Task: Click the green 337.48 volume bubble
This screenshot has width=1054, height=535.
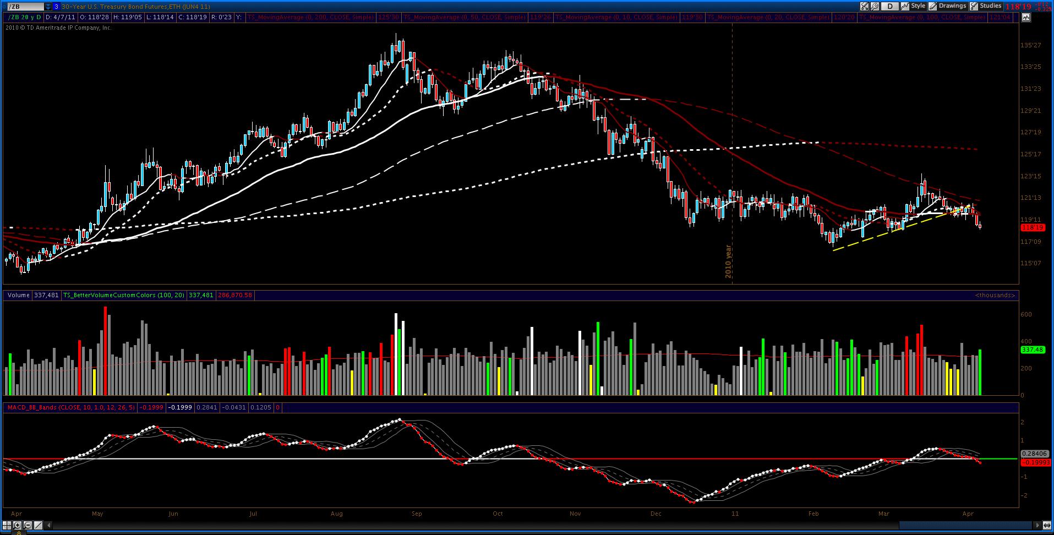Action: pyautogui.click(x=1032, y=350)
